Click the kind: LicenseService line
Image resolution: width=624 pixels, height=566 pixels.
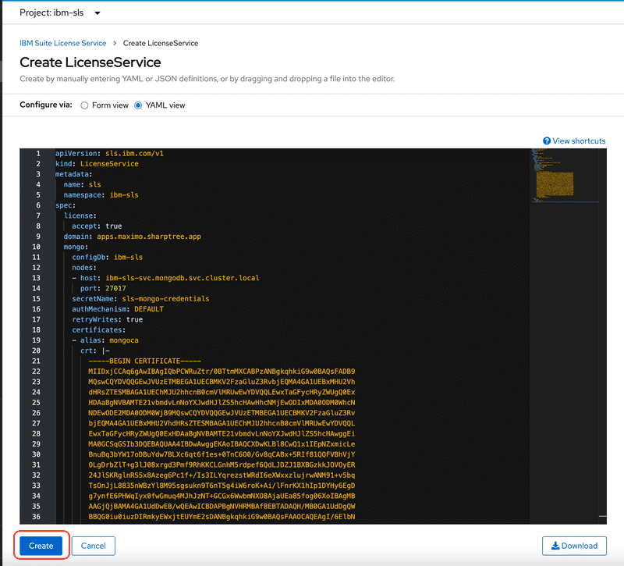[97, 164]
